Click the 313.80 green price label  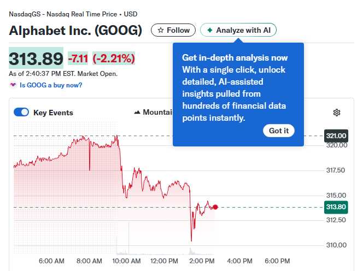[x=336, y=207]
